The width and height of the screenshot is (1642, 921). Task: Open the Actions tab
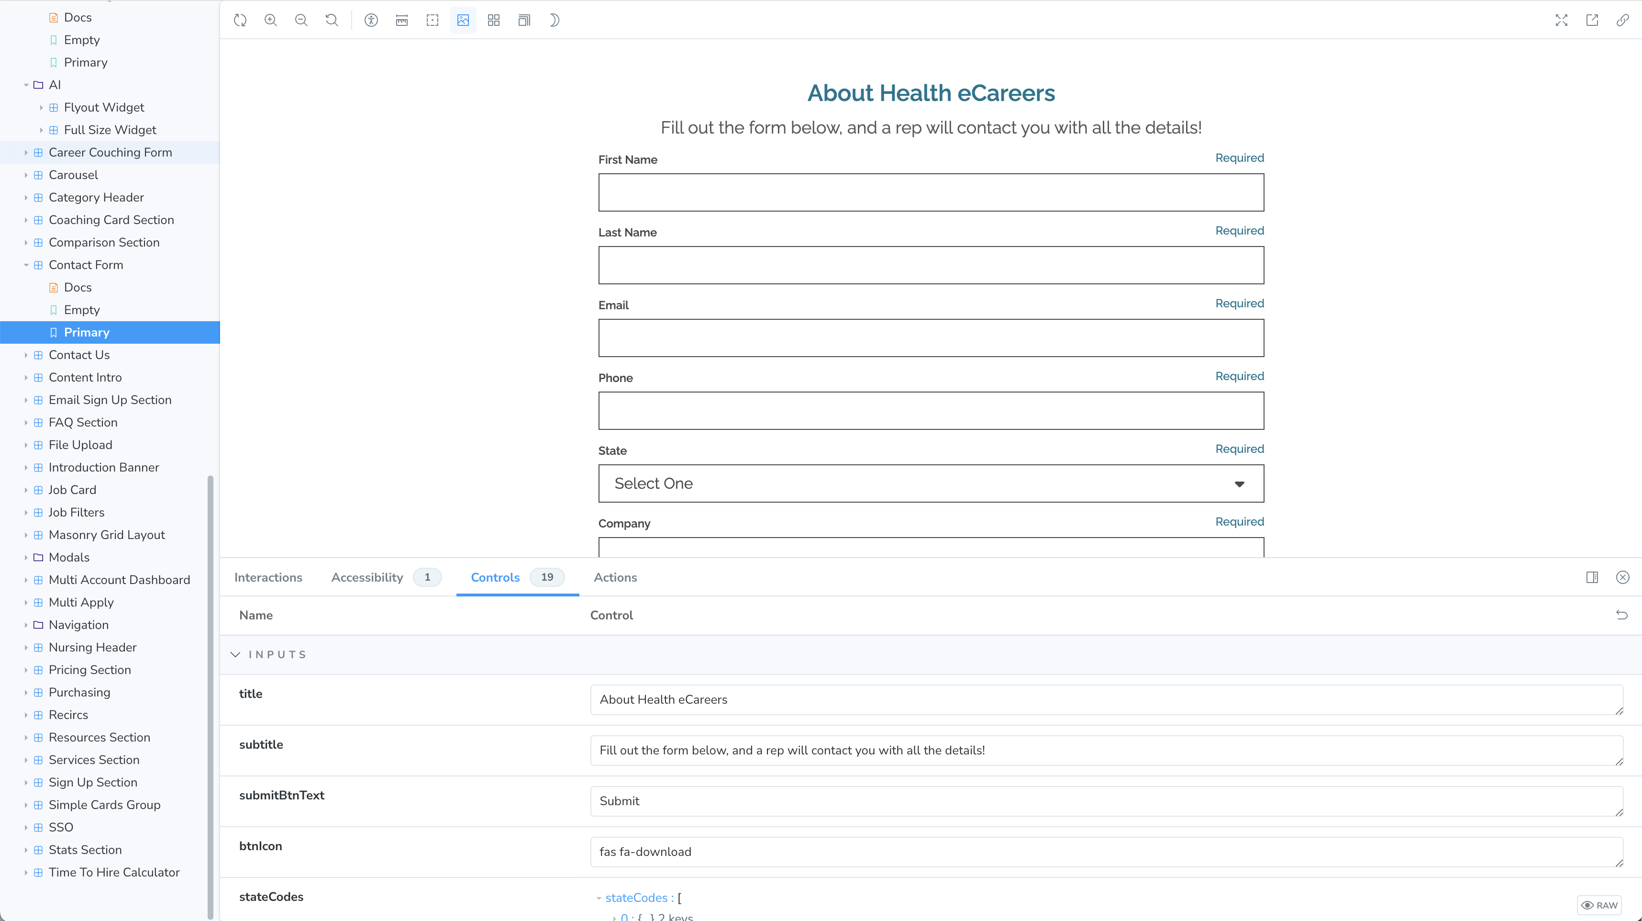click(615, 577)
